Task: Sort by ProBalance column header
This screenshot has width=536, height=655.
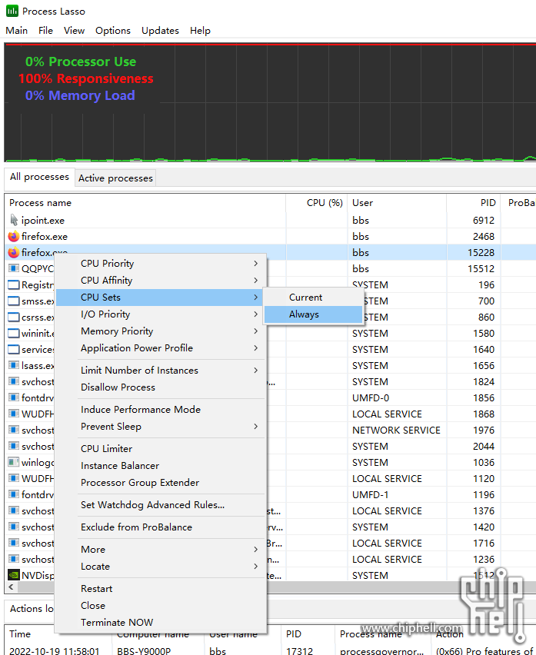Action: pos(518,203)
